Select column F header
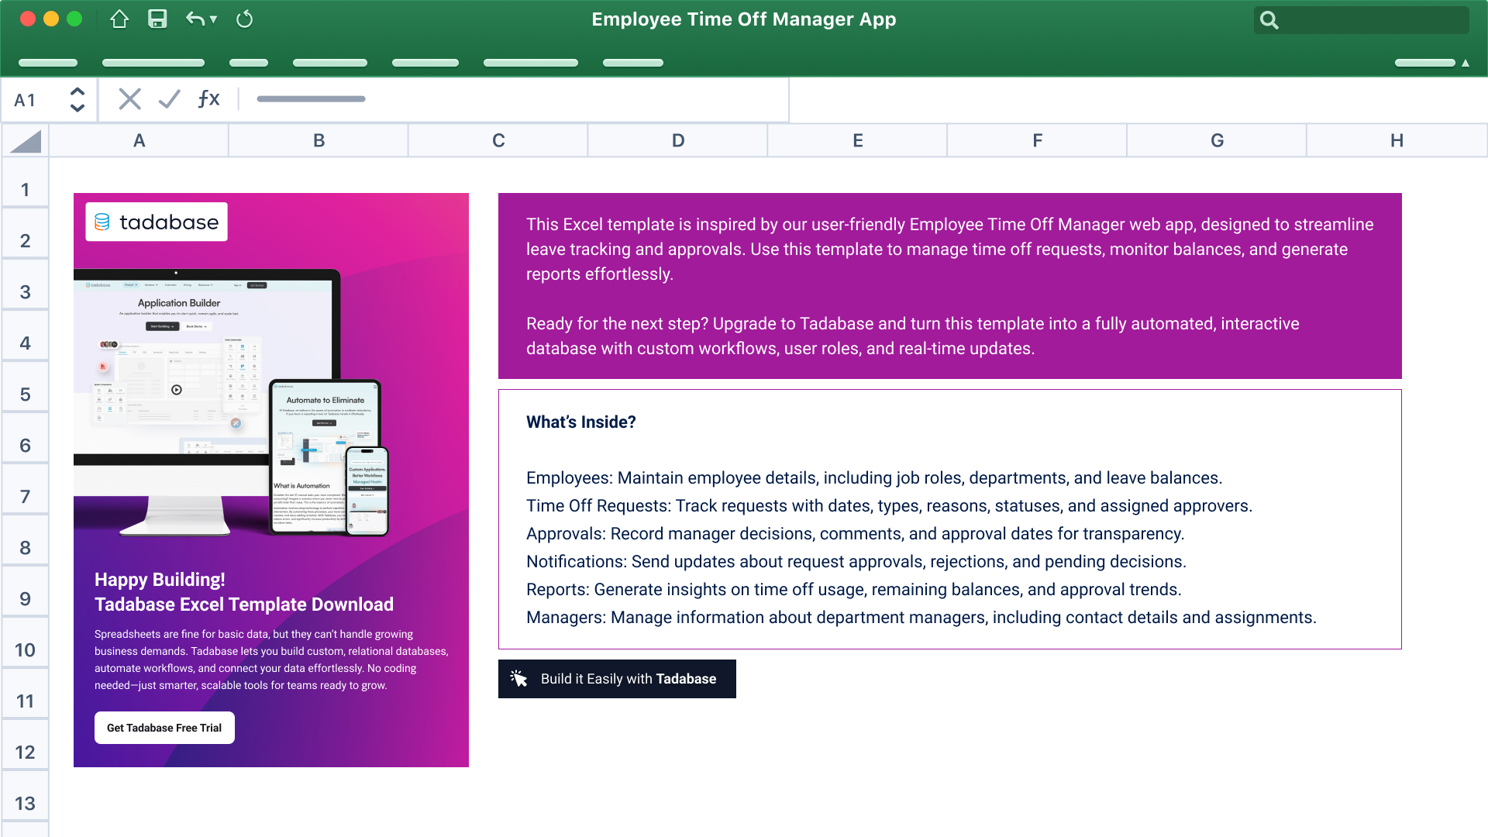The width and height of the screenshot is (1488, 837). 1038,141
